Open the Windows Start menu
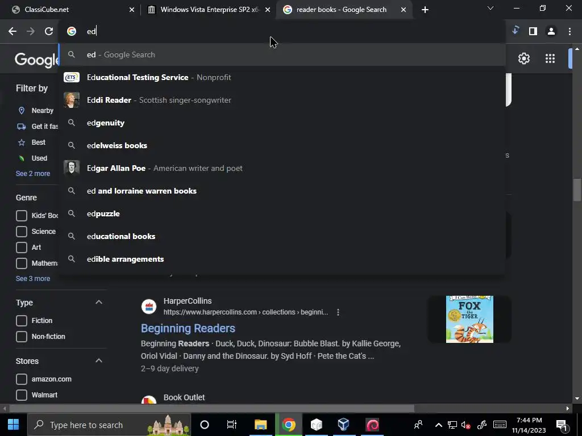Screen dimensions: 582x436 [x=14, y=425]
